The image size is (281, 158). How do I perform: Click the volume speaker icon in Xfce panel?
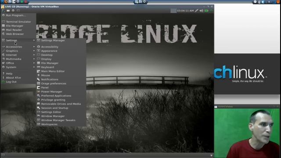click(x=202, y=11)
